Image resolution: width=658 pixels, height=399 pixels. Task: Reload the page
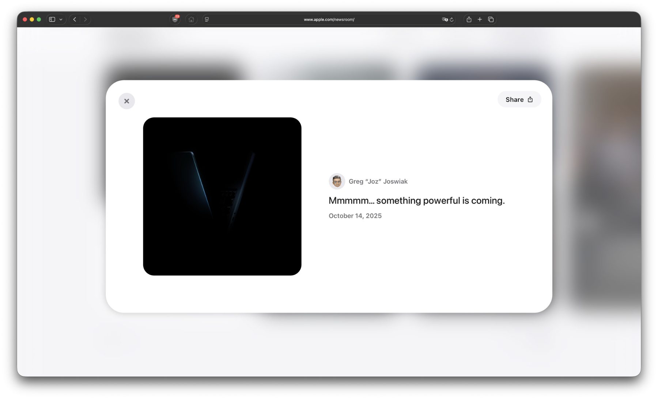click(x=452, y=19)
